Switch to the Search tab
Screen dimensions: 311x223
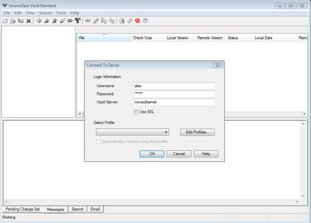(78, 209)
